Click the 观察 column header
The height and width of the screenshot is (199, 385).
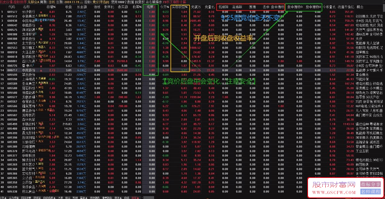tap(150, 7)
